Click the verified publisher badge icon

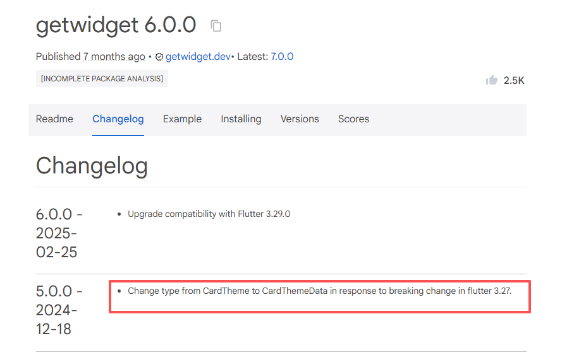pos(159,57)
